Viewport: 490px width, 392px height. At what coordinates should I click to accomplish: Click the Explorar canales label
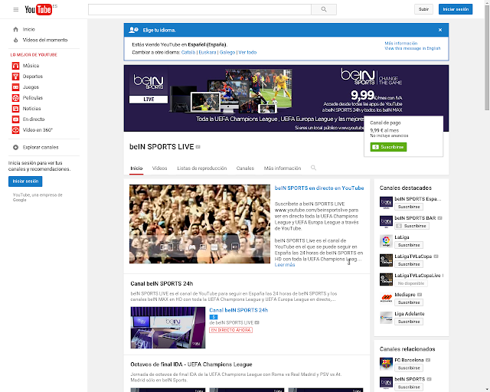coord(41,147)
